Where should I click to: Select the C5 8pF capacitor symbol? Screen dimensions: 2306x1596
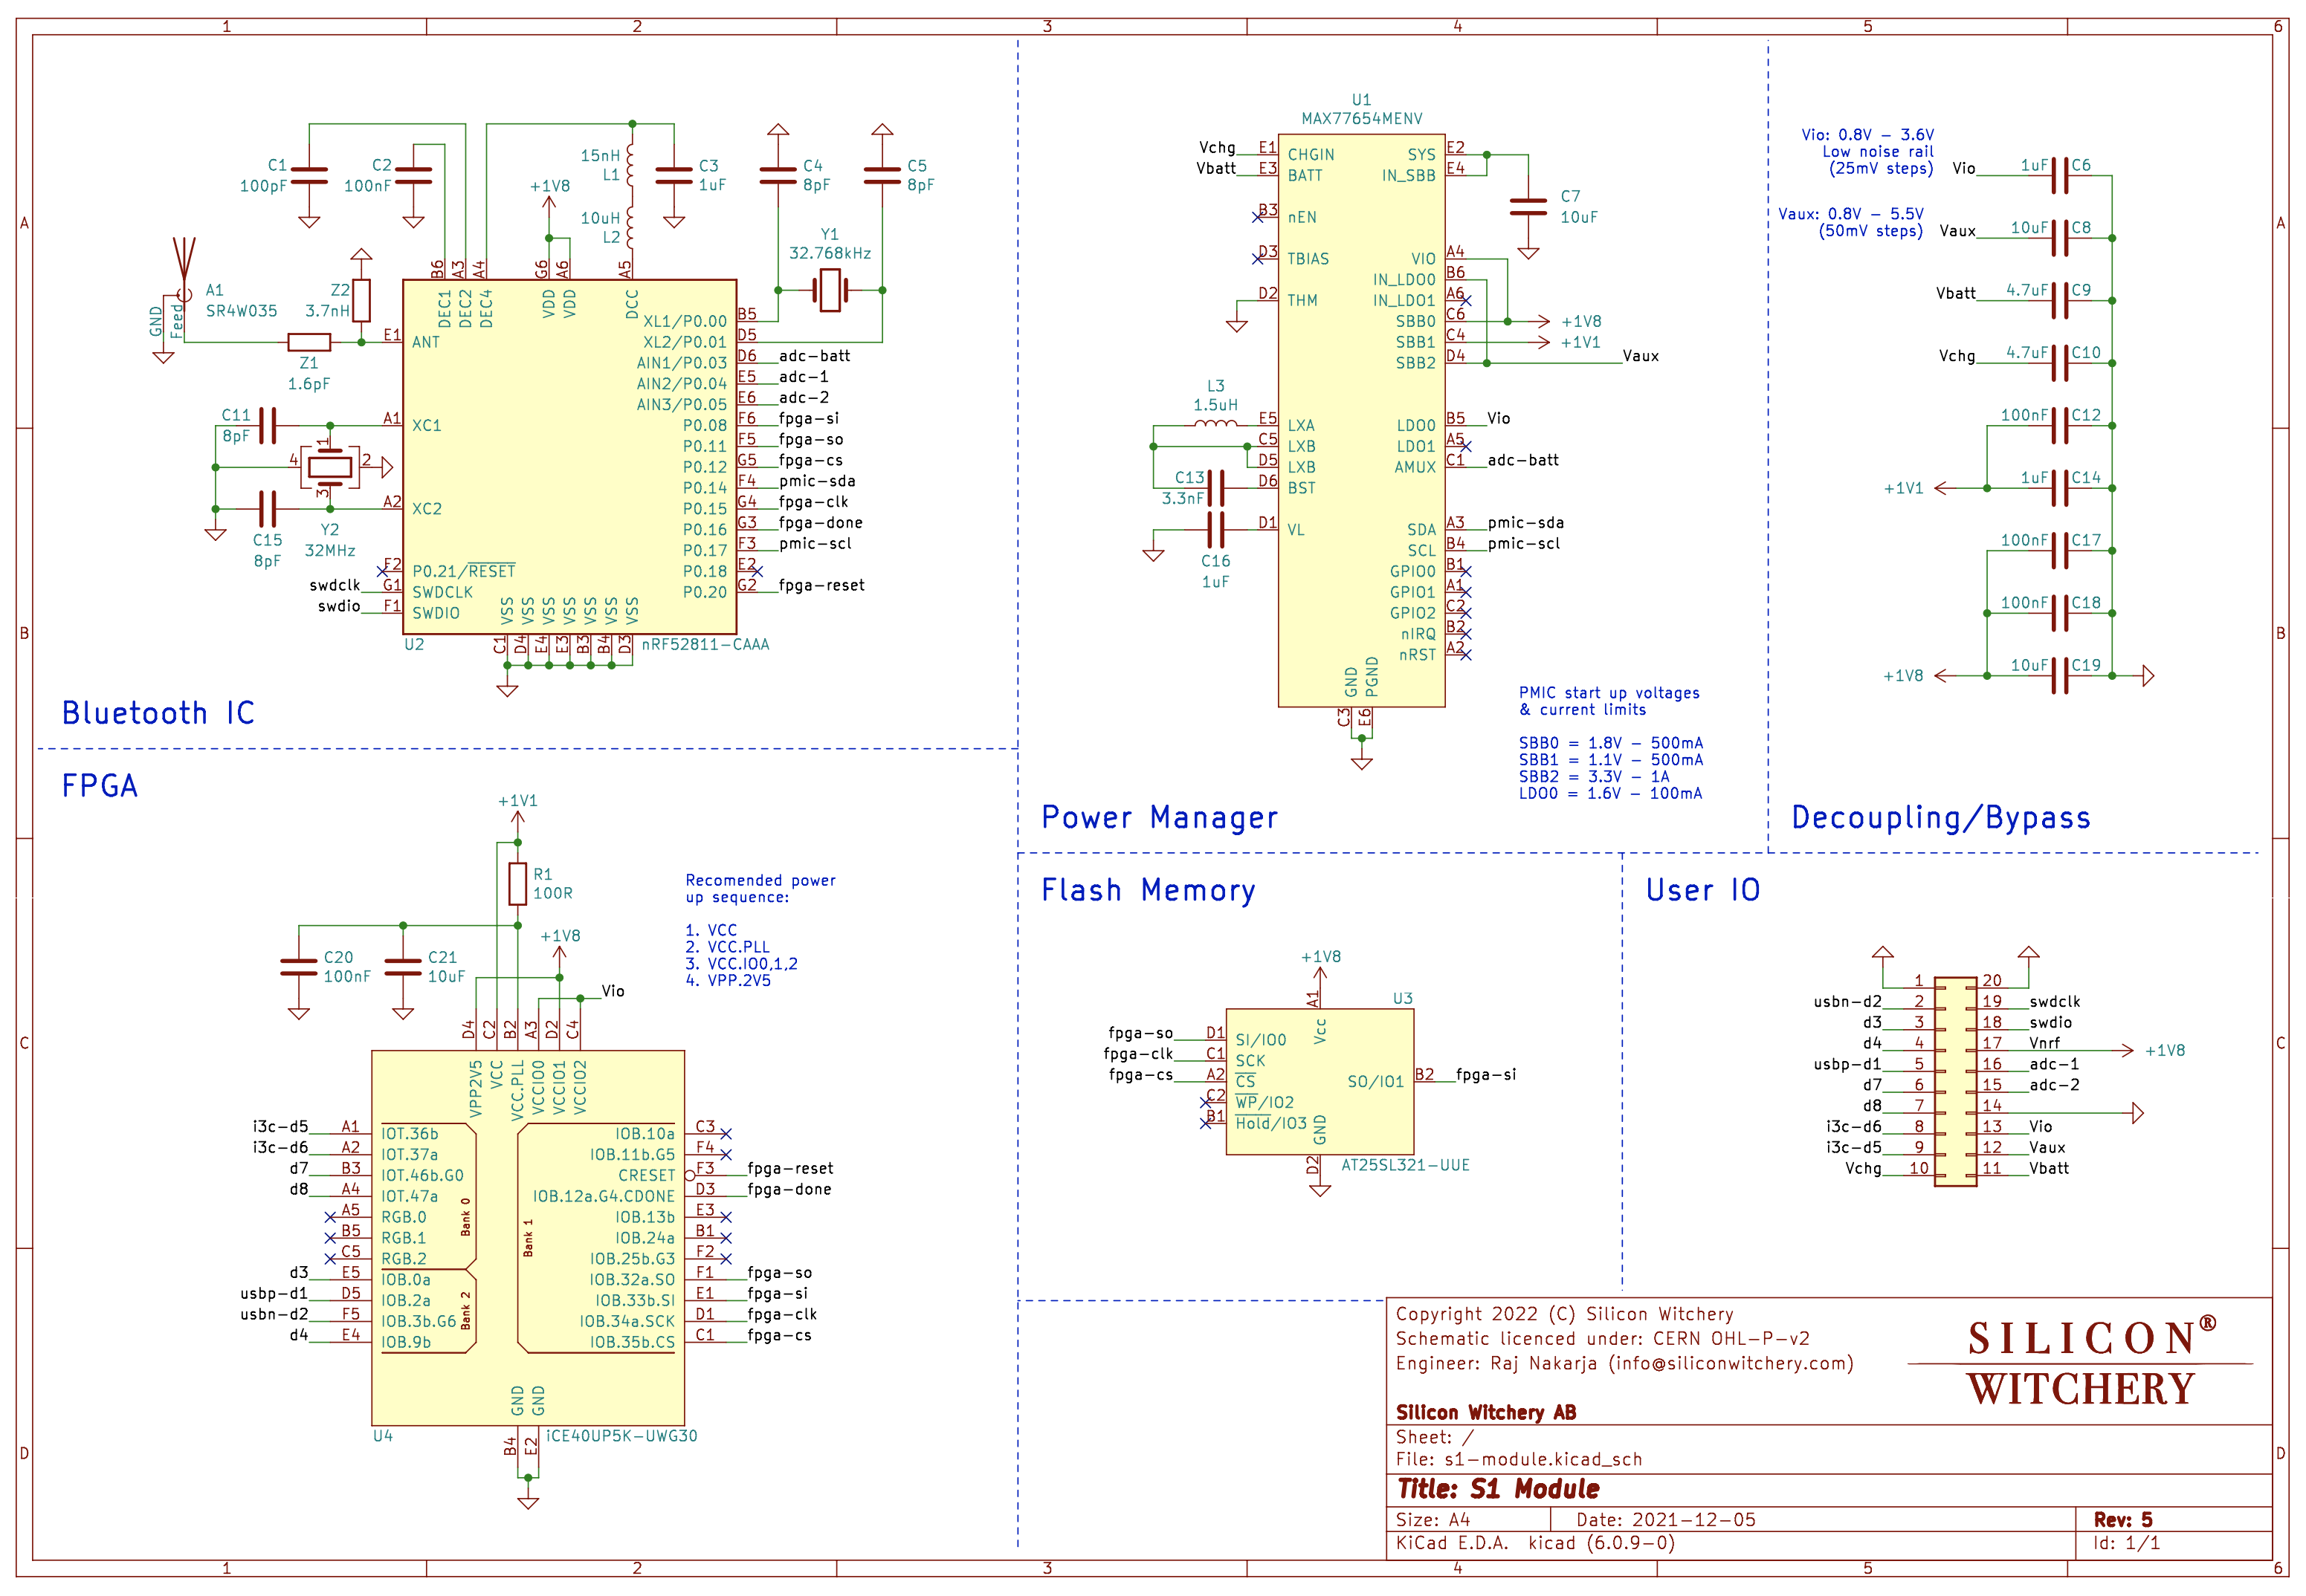coord(882,176)
